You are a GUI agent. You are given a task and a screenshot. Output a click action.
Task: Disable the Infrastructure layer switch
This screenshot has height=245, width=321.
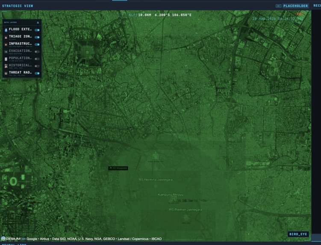pyautogui.click(x=37, y=44)
